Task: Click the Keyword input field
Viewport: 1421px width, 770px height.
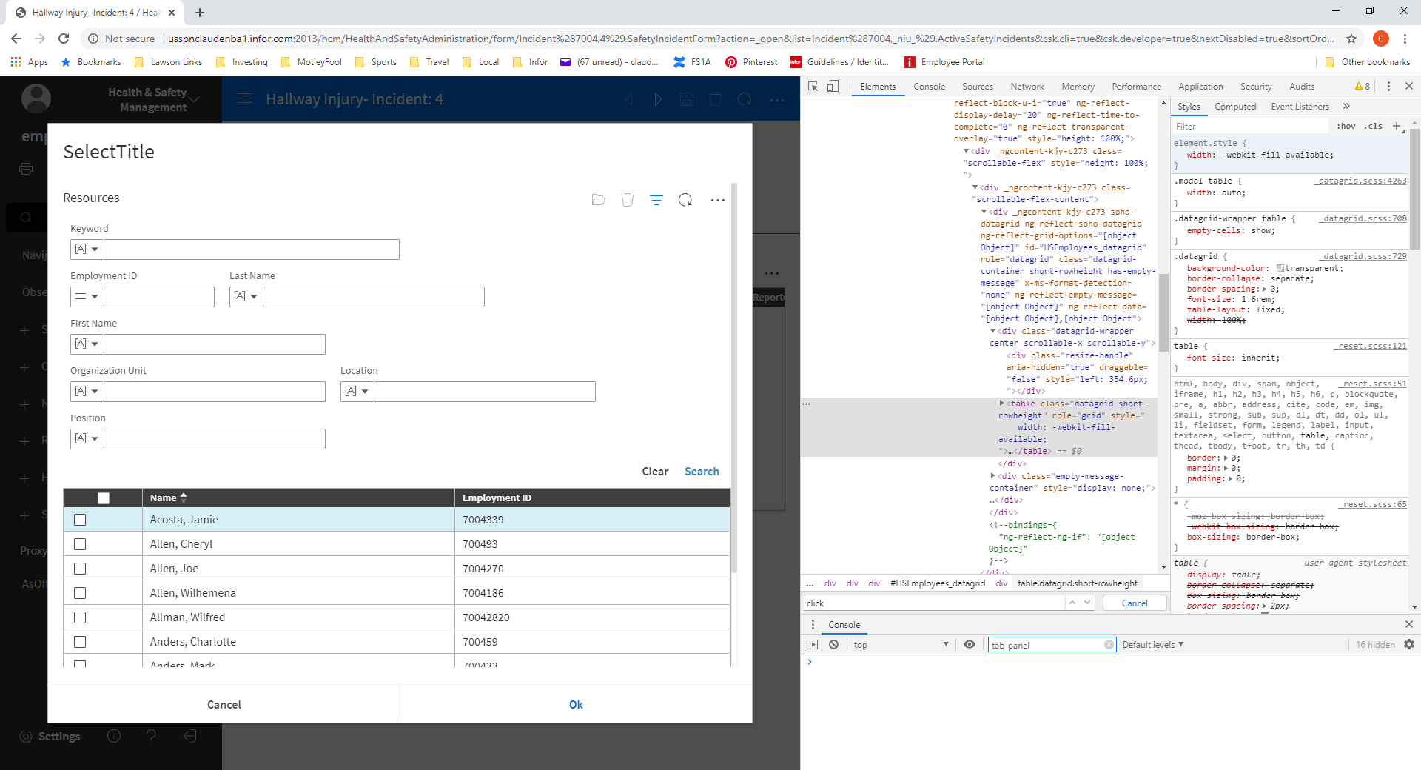Action: tap(252, 250)
